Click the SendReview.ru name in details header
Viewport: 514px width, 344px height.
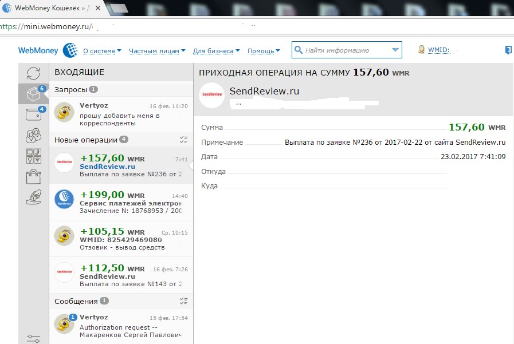coord(264,91)
